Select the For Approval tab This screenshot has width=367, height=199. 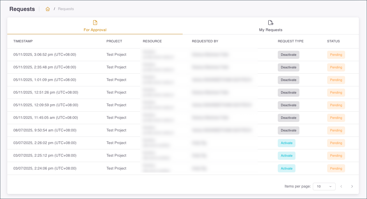pos(95,26)
